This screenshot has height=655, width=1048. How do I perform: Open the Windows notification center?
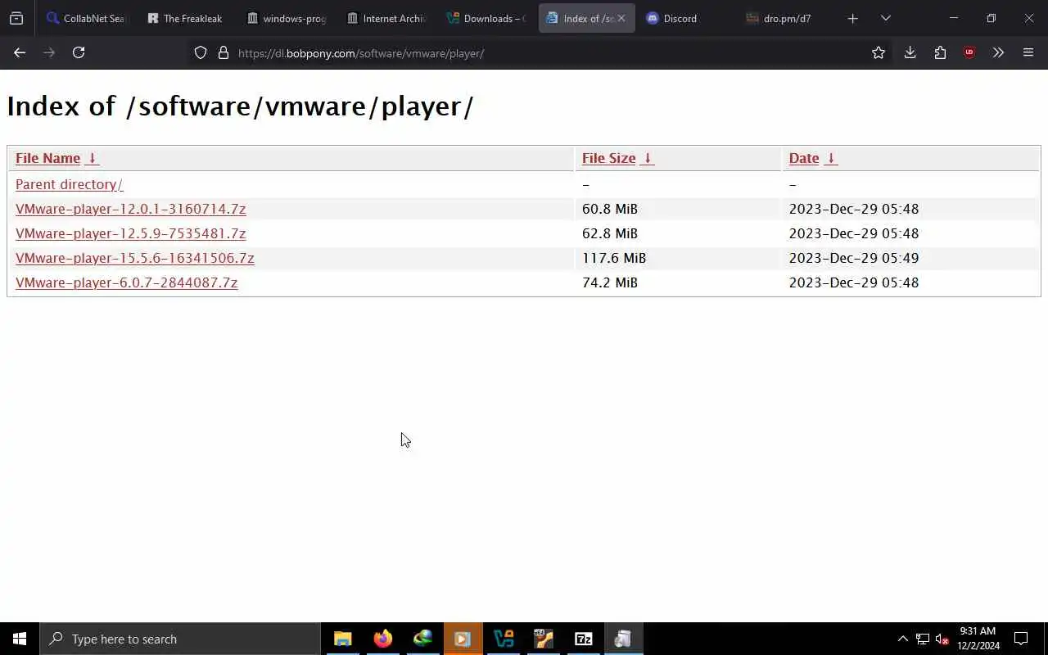[1021, 639]
